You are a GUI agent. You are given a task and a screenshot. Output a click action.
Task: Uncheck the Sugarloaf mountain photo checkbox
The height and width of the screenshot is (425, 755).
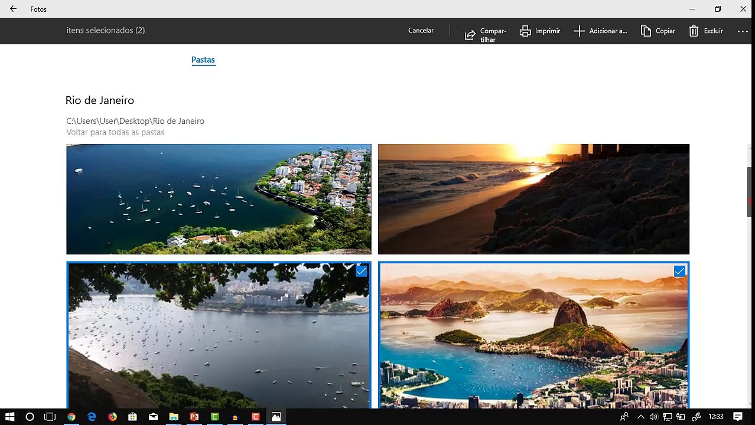(x=679, y=271)
